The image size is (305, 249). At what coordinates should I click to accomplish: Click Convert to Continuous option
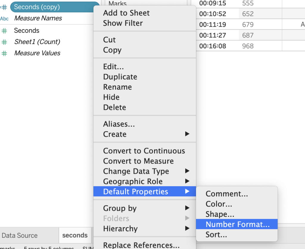144,151
